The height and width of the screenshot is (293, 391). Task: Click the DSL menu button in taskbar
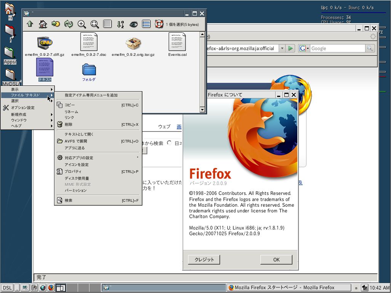(7, 288)
